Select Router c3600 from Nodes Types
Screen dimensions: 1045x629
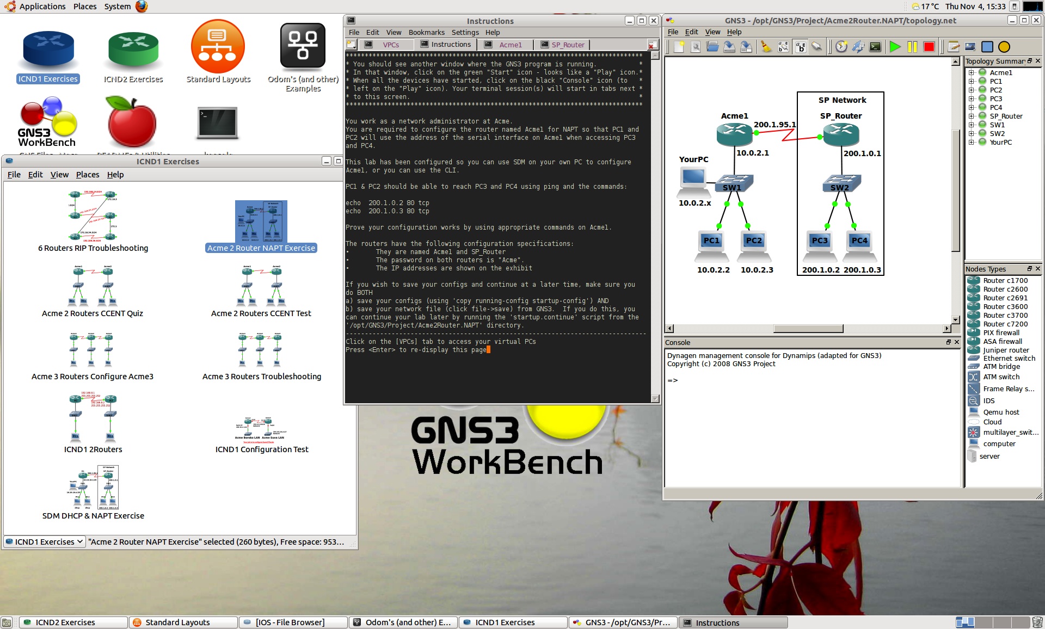(x=1005, y=307)
